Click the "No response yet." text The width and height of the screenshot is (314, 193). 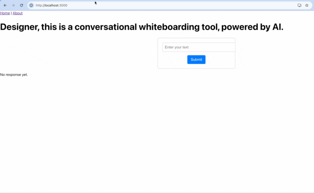14,75
